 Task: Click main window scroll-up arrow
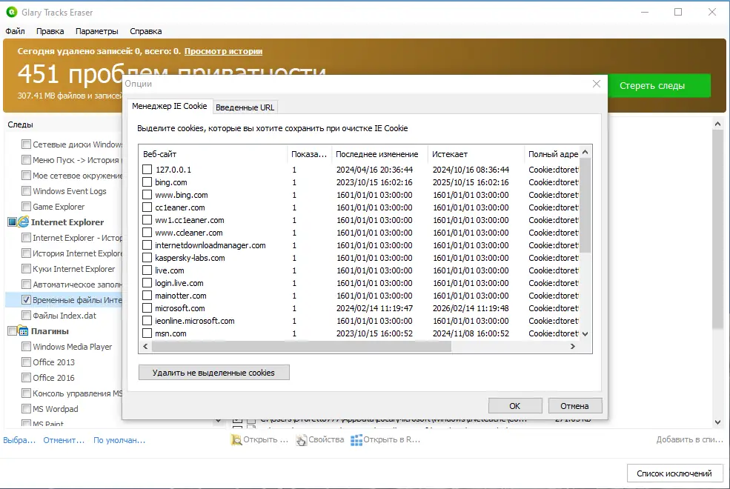(717, 124)
